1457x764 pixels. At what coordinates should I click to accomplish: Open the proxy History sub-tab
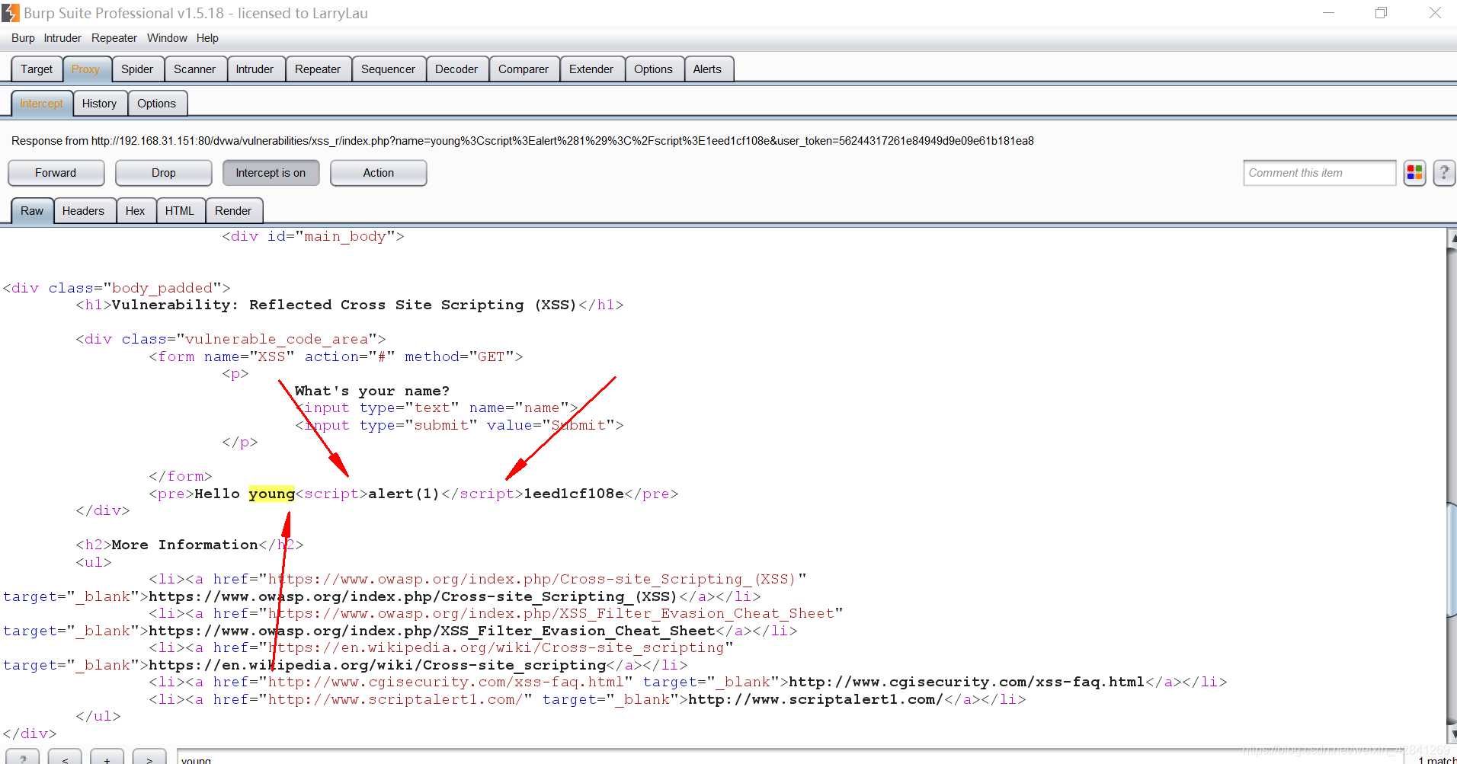(100, 104)
